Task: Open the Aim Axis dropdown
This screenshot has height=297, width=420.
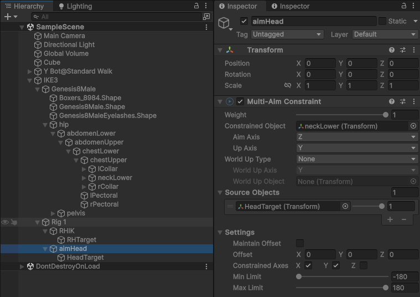Action: pos(357,137)
